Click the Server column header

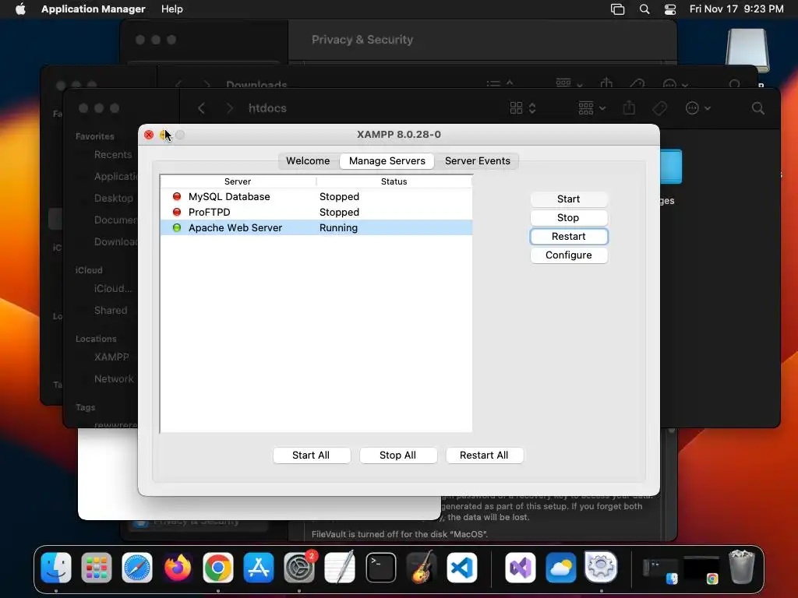[x=238, y=181]
